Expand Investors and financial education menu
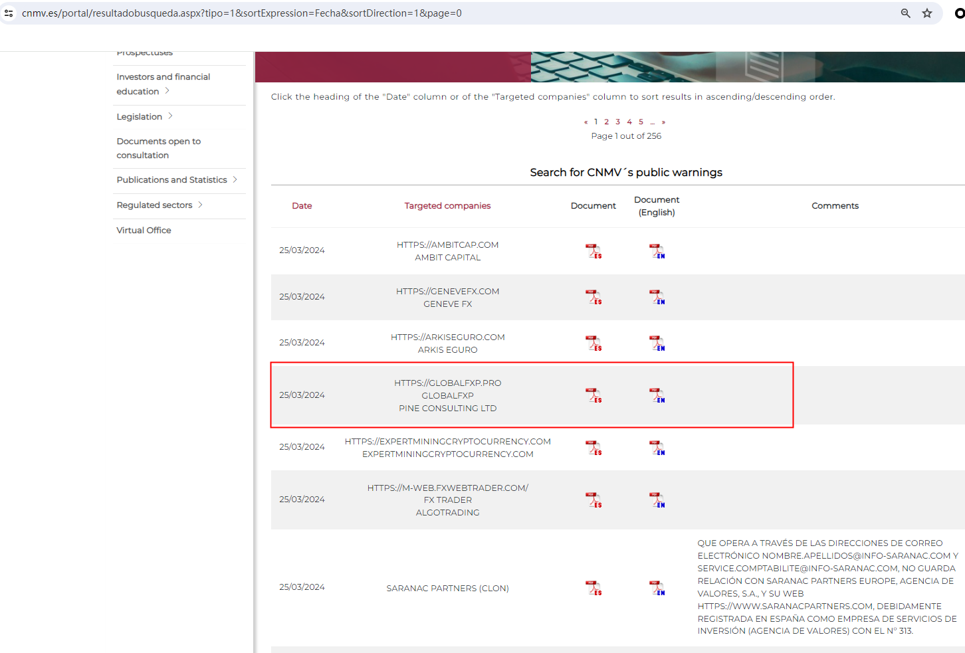 click(163, 84)
